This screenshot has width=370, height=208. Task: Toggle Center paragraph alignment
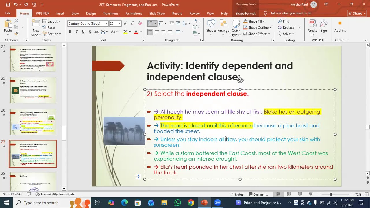pyautogui.click(x=157, y=32)
